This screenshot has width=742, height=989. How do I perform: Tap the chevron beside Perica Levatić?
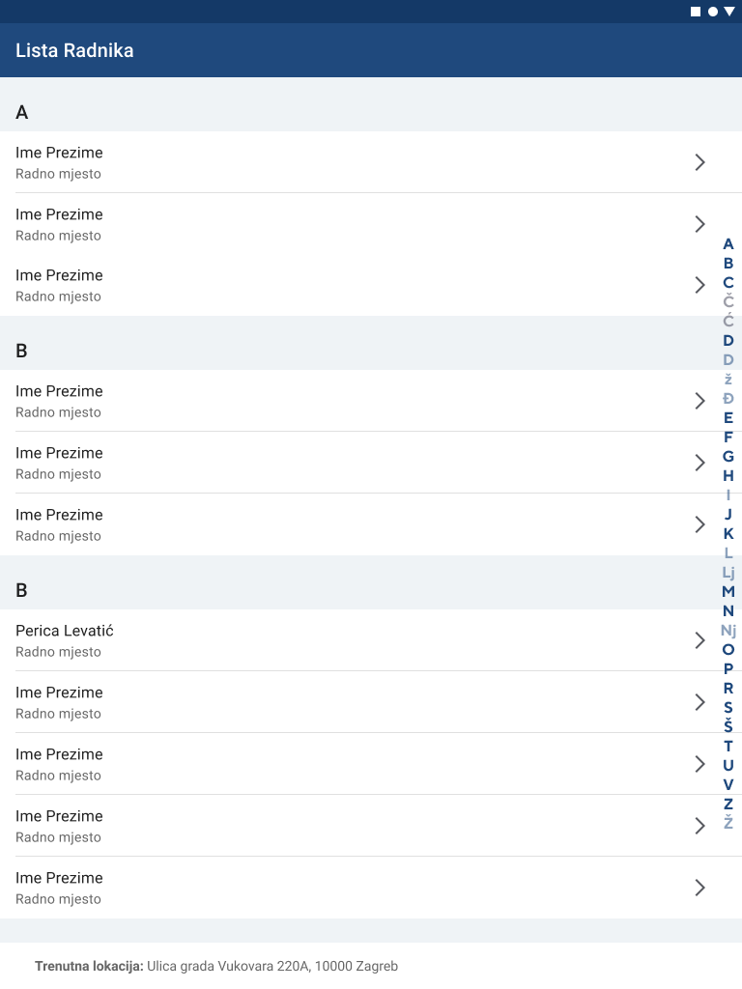point(700,640)
